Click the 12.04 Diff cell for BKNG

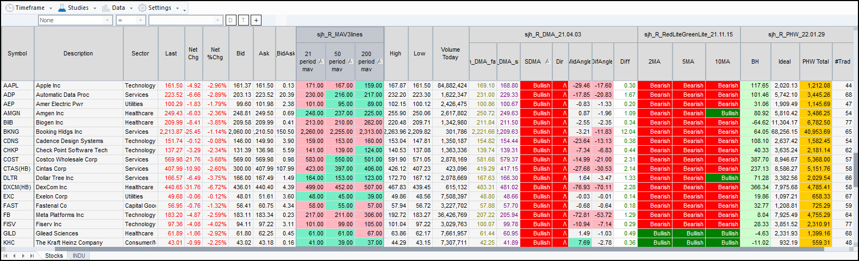[625, 132]
